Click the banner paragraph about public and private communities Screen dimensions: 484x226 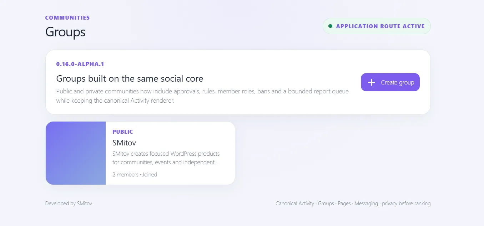click(x=202, y=96)
